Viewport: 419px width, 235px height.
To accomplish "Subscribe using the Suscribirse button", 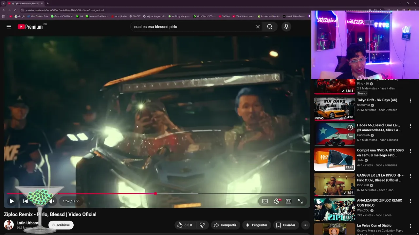I will (61, 225).
